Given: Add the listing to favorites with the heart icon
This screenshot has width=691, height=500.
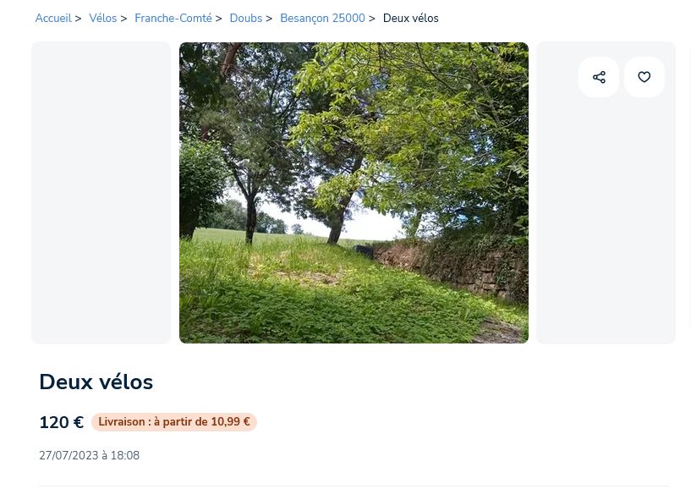Looking at the screenshot, I should [644, 77].
